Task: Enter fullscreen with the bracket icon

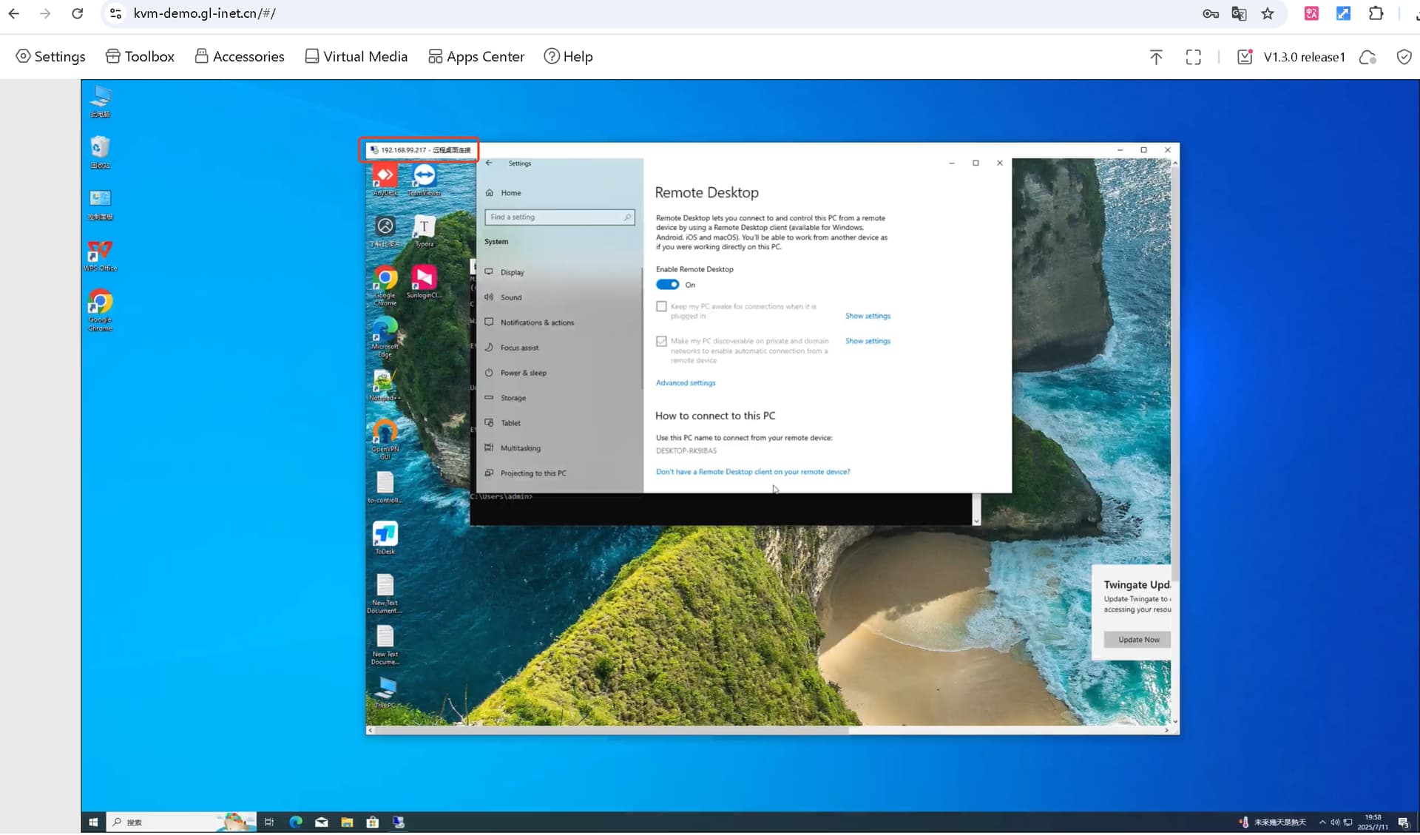Action: (x=1193, y=57)
